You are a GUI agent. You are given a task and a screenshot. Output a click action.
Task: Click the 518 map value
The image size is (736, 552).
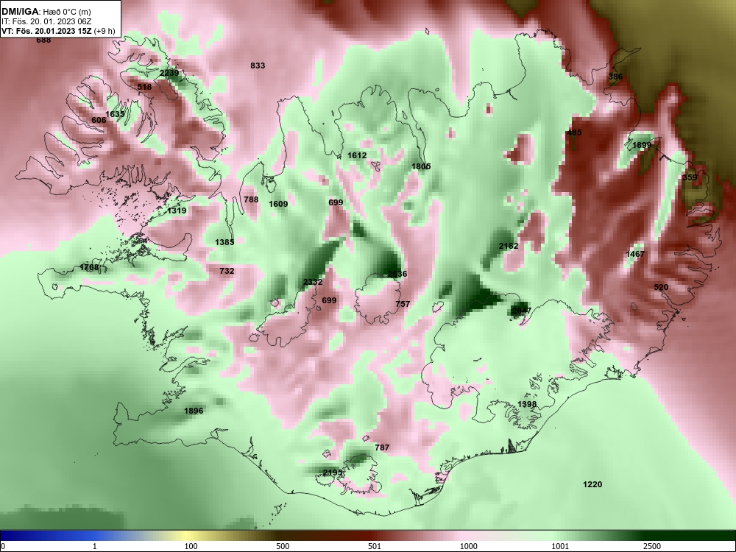pos(144,87)
